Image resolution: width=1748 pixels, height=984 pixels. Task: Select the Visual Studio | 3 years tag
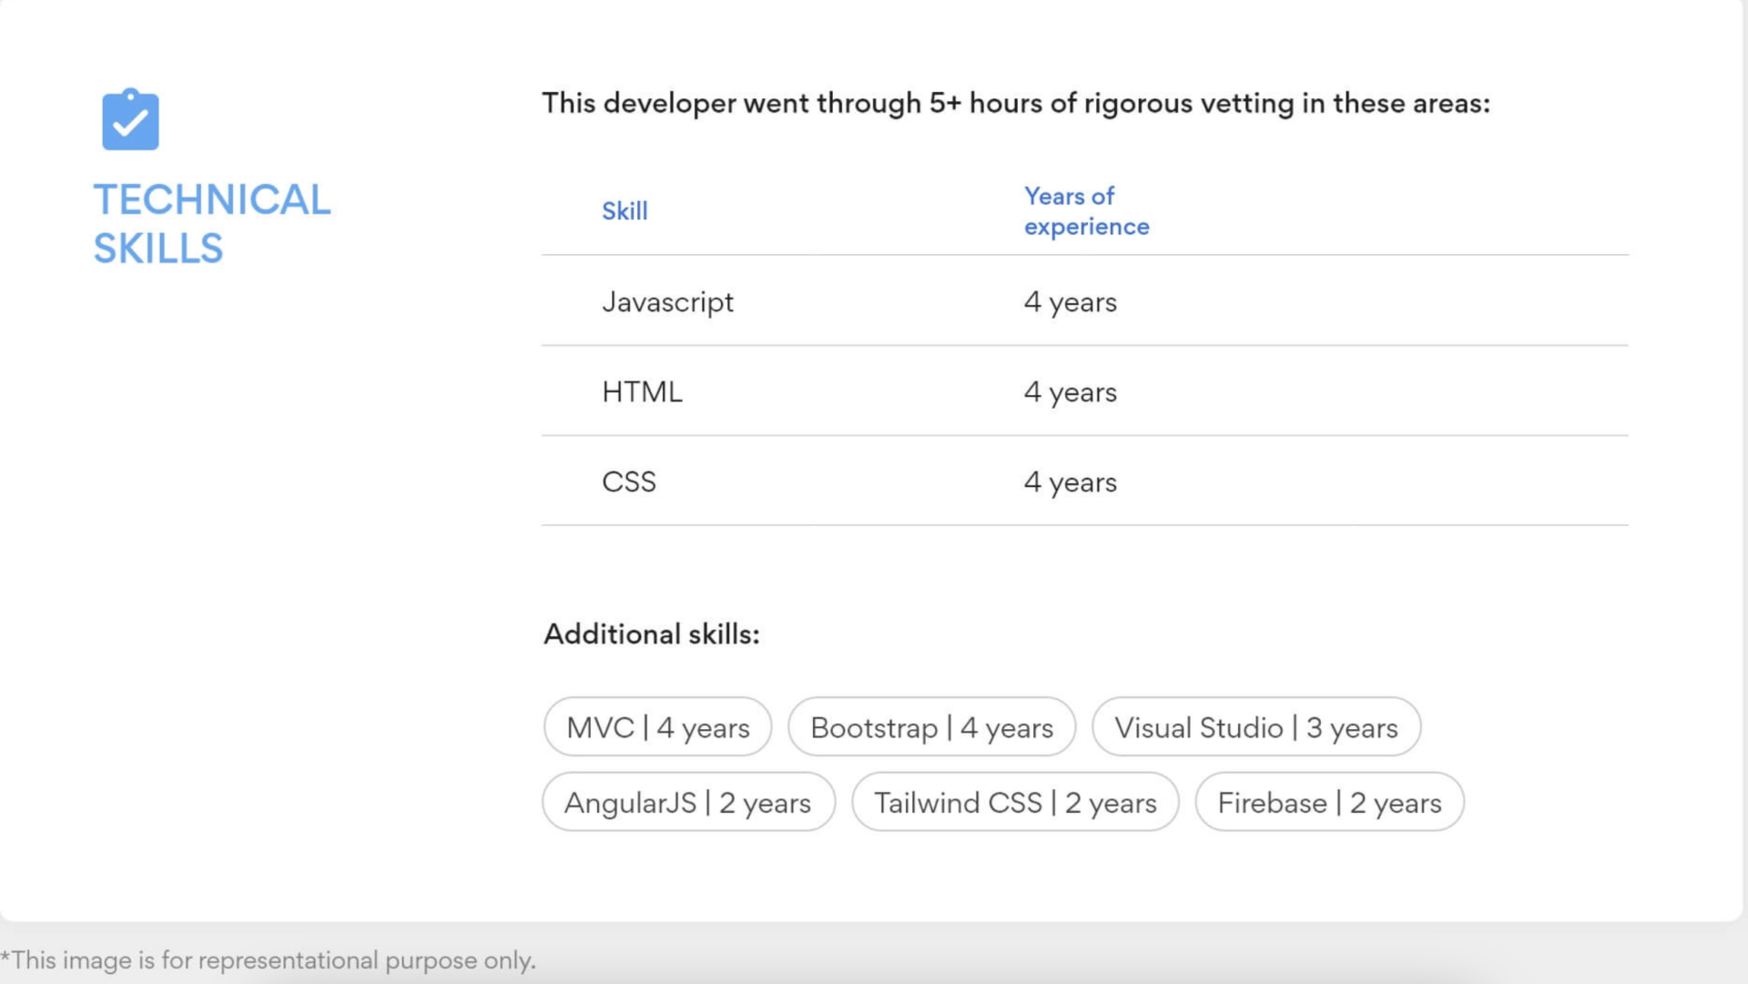[1255, 727]
